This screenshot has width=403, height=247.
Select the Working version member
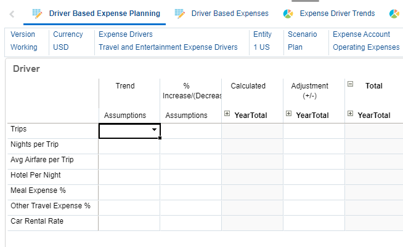click(24, 47)
